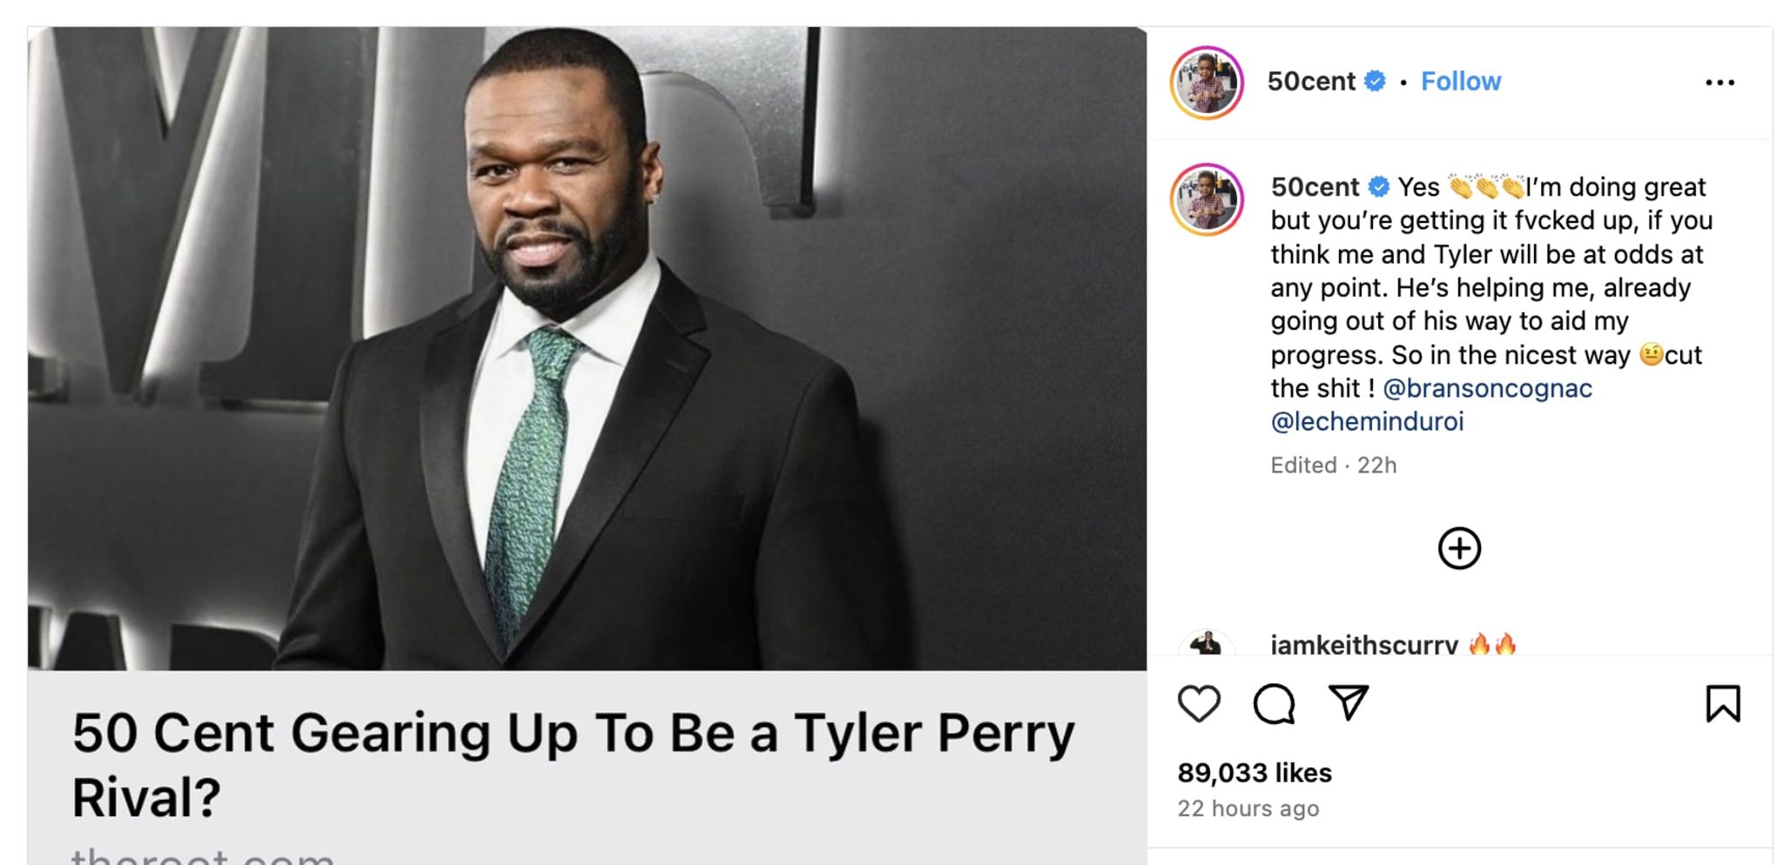Viewport: 1783px width, 865px height.
Task: Click the verified badge next to 50cent
Action: point(1376,81)
